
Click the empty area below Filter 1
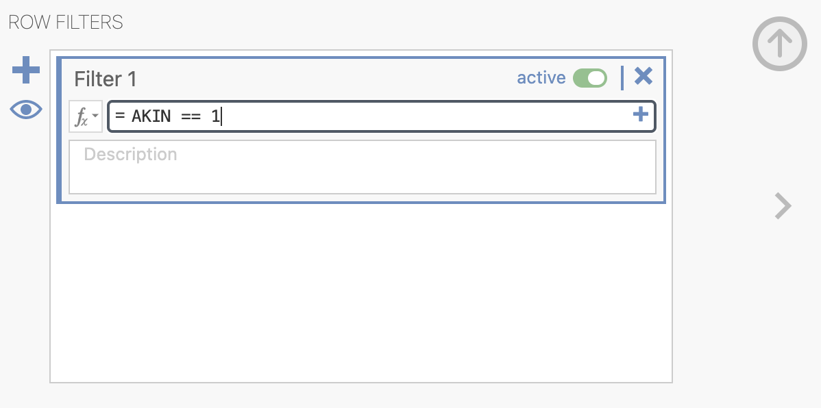click(x=361, y=293)
